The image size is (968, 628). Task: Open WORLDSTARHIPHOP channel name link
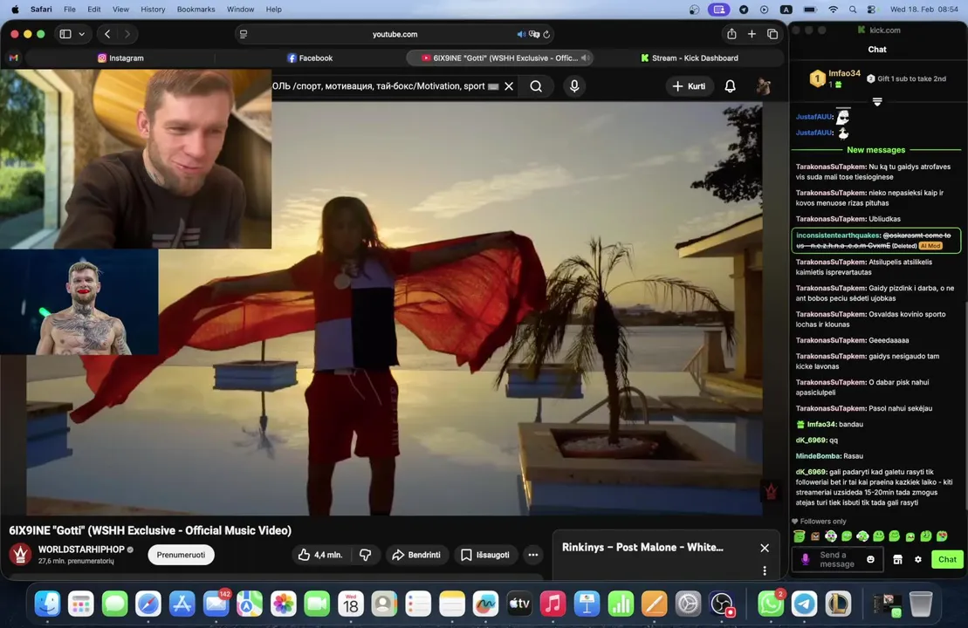(x=81, y=549)
